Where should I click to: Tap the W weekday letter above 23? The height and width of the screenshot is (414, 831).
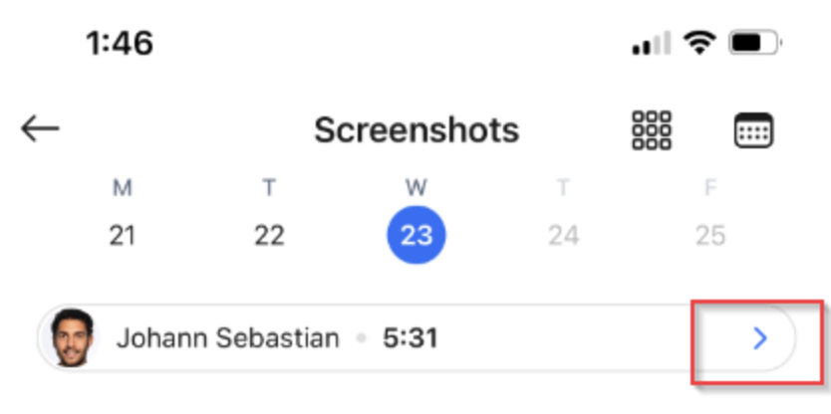416,188
